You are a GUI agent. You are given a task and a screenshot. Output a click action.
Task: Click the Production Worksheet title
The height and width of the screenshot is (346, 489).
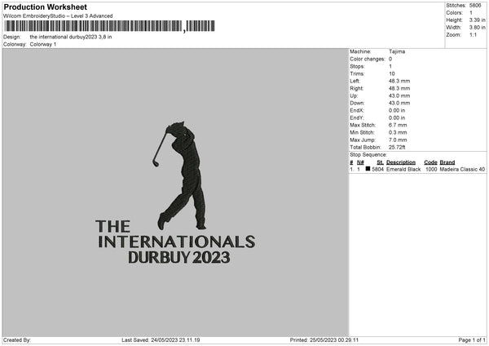tap(45, 7)
